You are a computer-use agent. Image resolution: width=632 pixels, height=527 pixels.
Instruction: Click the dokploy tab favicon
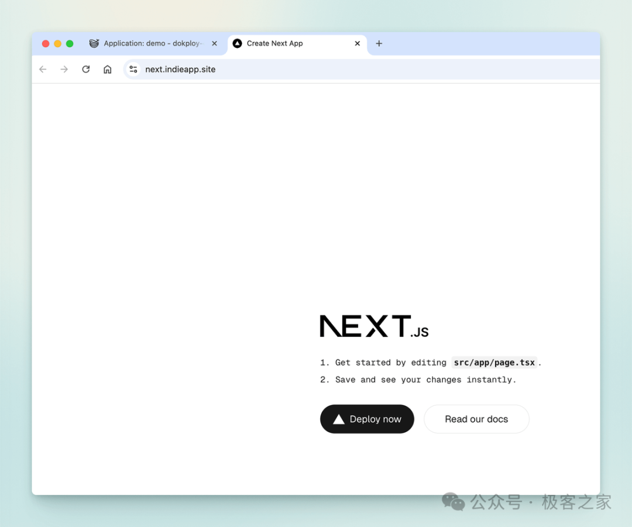(x=94, y=43)
